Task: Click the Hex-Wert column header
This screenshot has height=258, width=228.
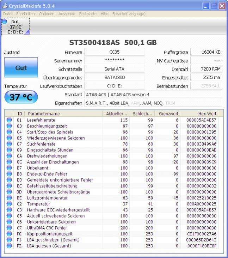Action: 199,114
